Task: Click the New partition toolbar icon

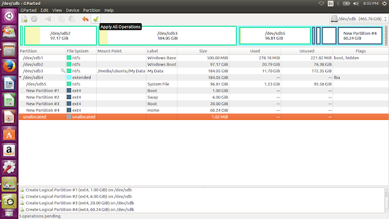Action: (x=24, y=19)
